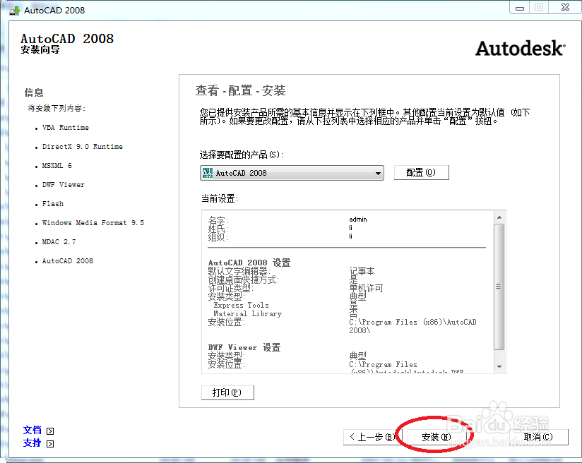Click the settings list scroll up arrow
582x463 pixels.
tap(499, 217)
